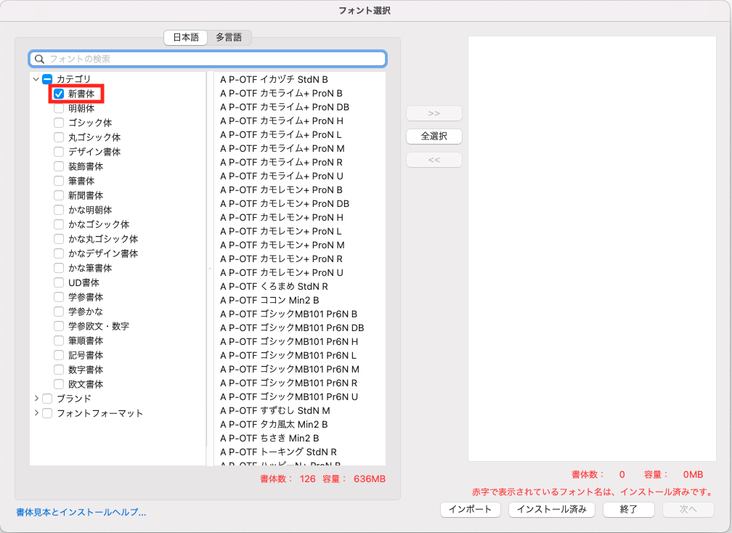This screenshot has width=732, height=533.
Task: Check the 筆書体 checkbox
Action: pyautogui.click(x=59, y=181)
